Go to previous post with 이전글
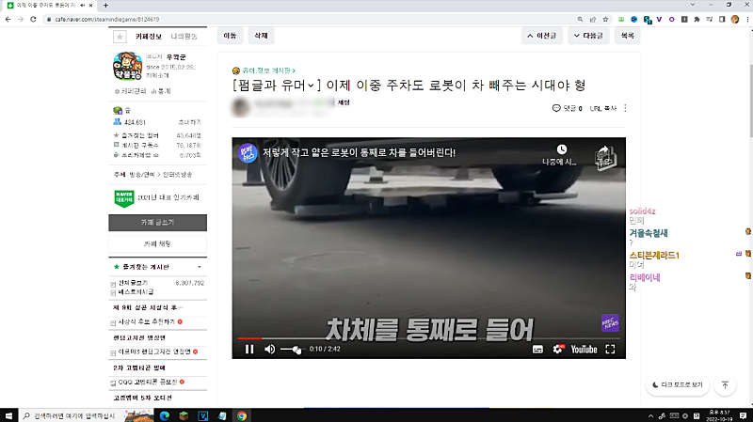 (x=542, y=36)
